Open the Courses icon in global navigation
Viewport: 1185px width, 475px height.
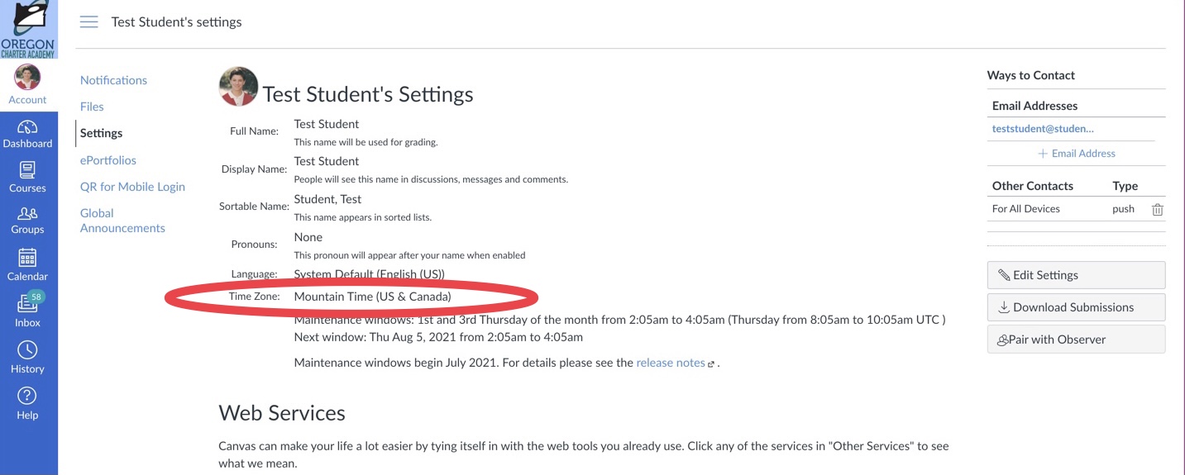[28, 178]
